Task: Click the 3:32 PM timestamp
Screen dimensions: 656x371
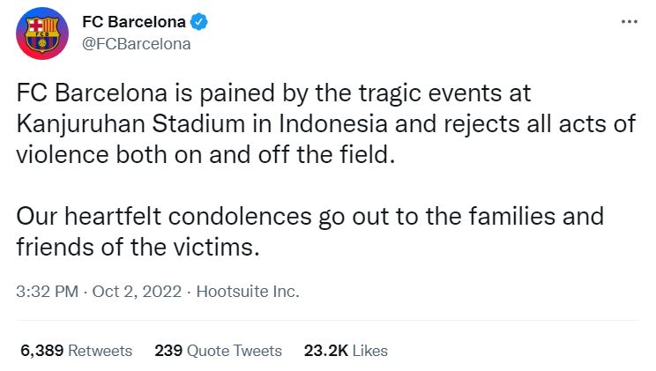Action: [x=48, y=292]
